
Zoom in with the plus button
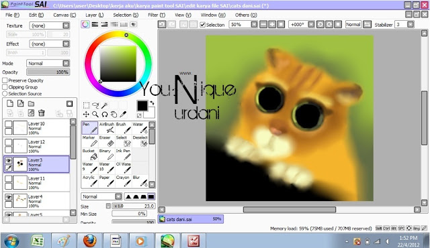[x=272, y=25]
